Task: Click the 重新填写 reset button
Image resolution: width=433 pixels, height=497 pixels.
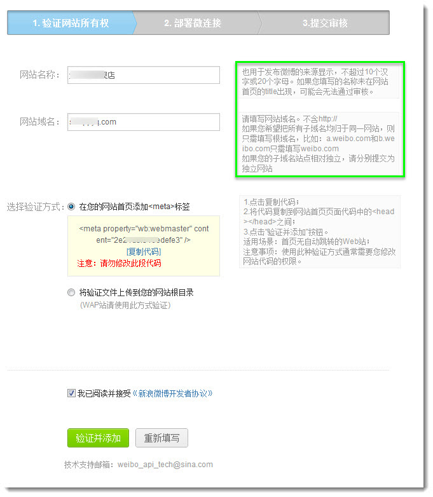Action: (162, 438)
